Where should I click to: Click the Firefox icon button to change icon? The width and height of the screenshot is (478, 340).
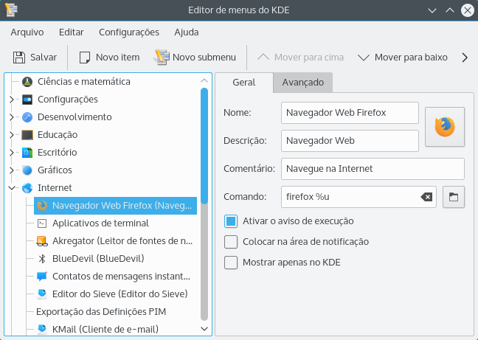tap(445, 127)
